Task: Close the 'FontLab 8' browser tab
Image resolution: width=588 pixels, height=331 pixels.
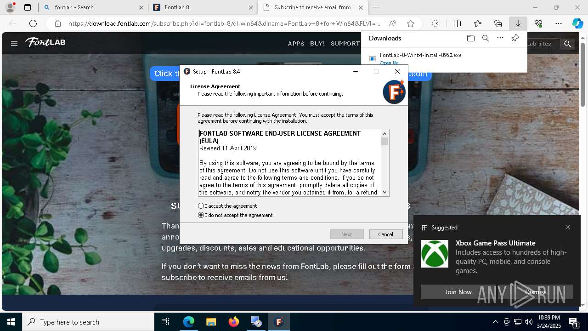Action: (x=251, y=7)
